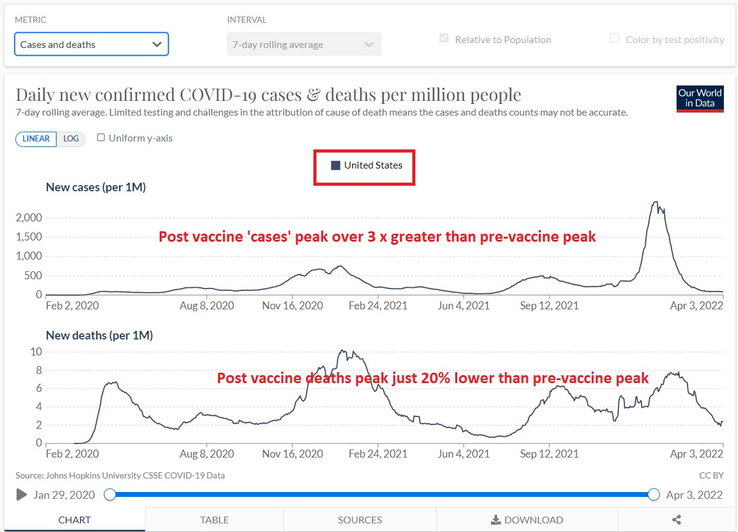This screenshot has width=738, height=532.
Task: Click the download arrow icon
Action: point(496,520)
